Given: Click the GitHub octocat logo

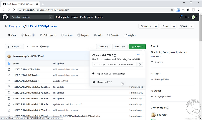Looking at the screenshot, I should 5,17.
